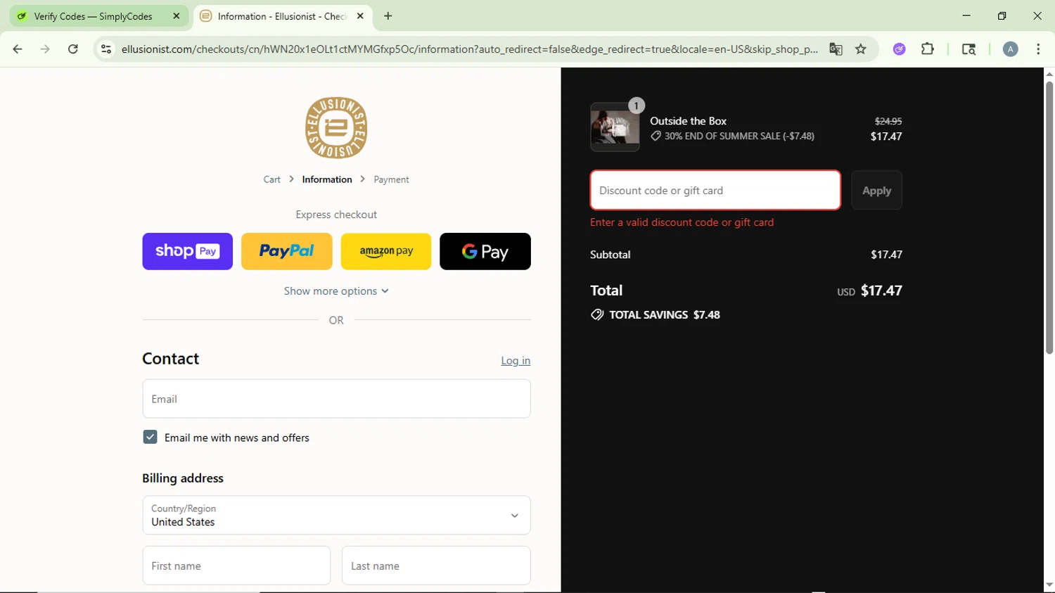Click the address bar URL
This screenshot has width=1055, height=593.
click(x=469, y=49)
